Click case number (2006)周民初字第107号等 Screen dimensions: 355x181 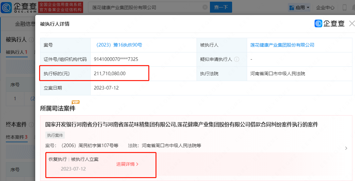point(89,146)
